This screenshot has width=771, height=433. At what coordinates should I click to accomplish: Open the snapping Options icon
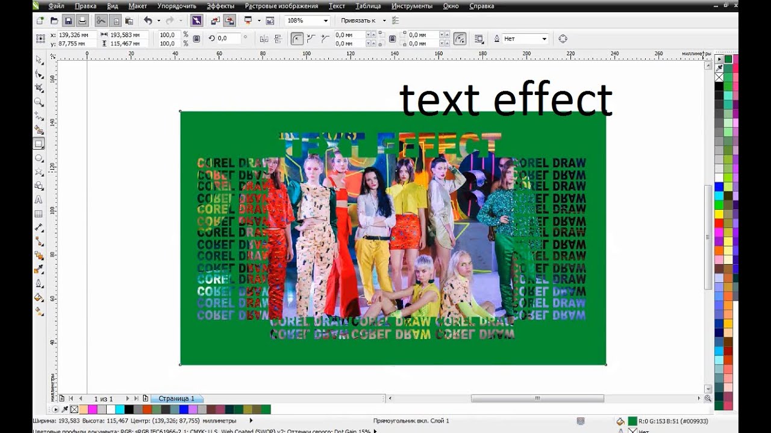tap(395, 20)
